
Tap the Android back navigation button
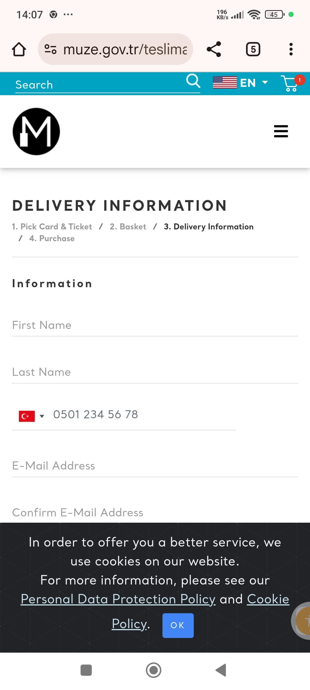point(221,670)
